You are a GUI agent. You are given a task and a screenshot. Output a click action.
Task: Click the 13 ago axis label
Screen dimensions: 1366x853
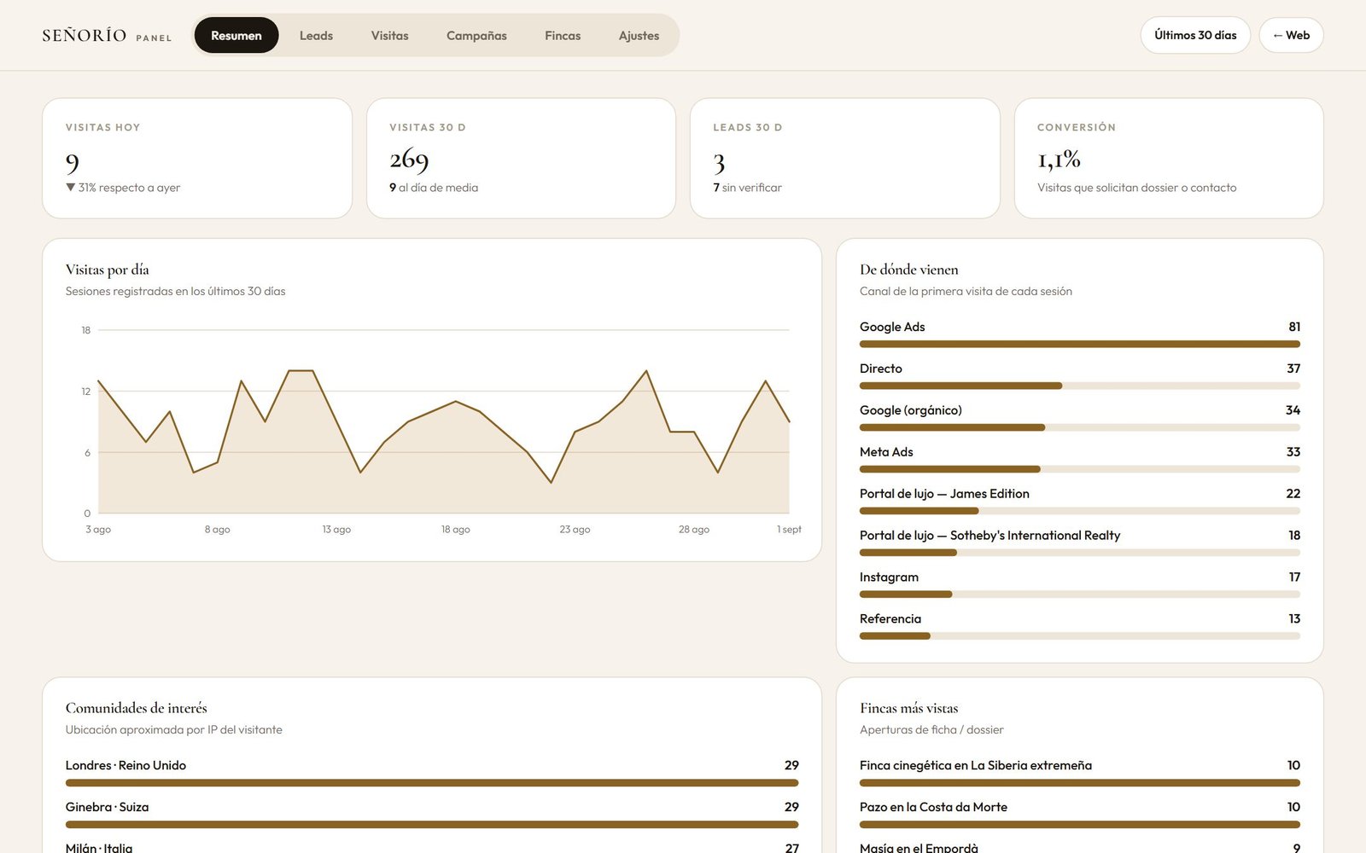point(336,530)
